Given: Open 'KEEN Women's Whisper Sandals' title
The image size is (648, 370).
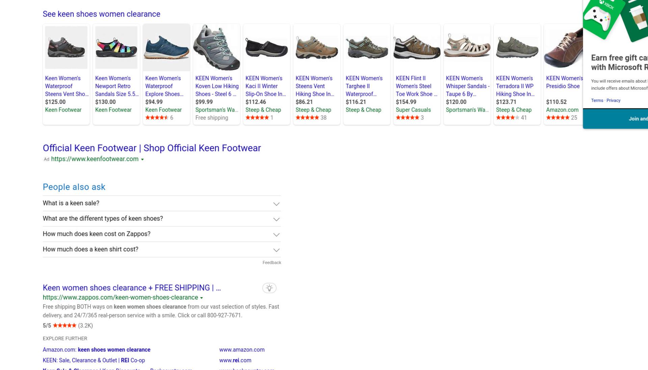Looking at the screenshot, I should coord(467,86).
